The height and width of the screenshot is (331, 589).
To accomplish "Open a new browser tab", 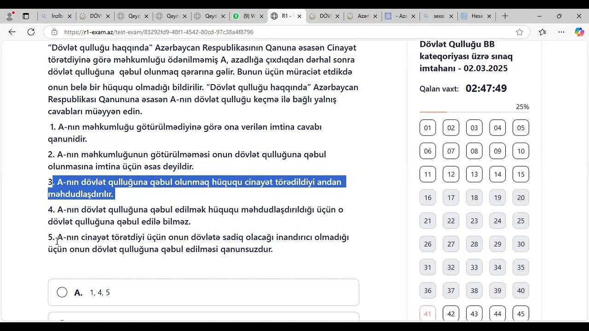I will [x=505, y=16].
